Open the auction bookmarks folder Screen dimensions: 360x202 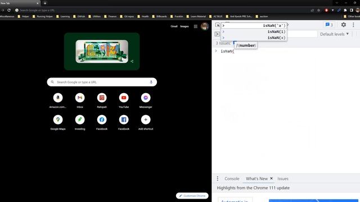tap(262, 16)
